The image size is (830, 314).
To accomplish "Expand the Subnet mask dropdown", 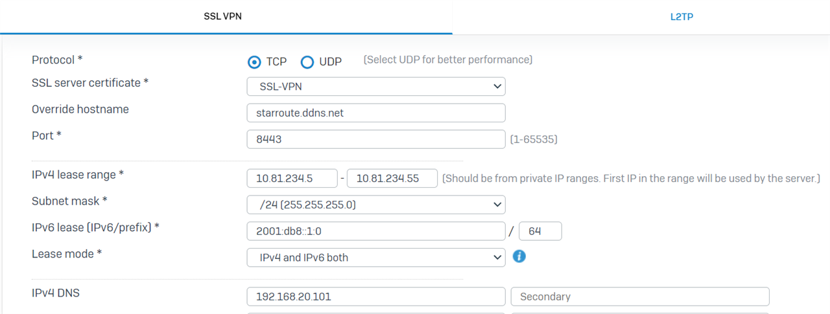I will pyautogui.click(x=376, y=205).
